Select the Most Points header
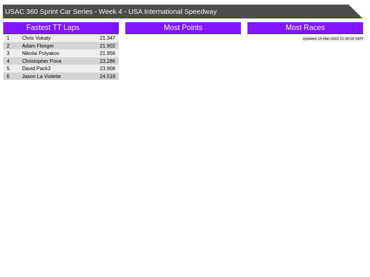 (183, 28)
